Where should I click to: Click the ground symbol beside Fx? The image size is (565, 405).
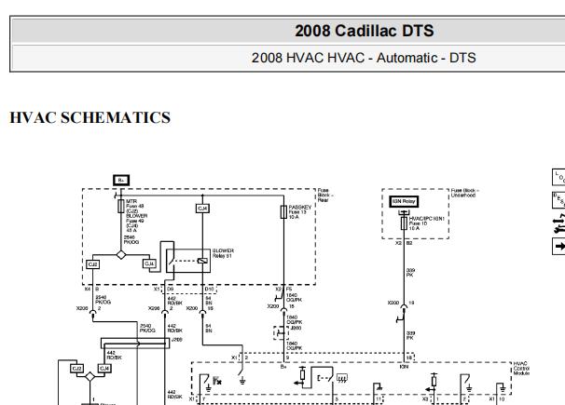point(208,388)
